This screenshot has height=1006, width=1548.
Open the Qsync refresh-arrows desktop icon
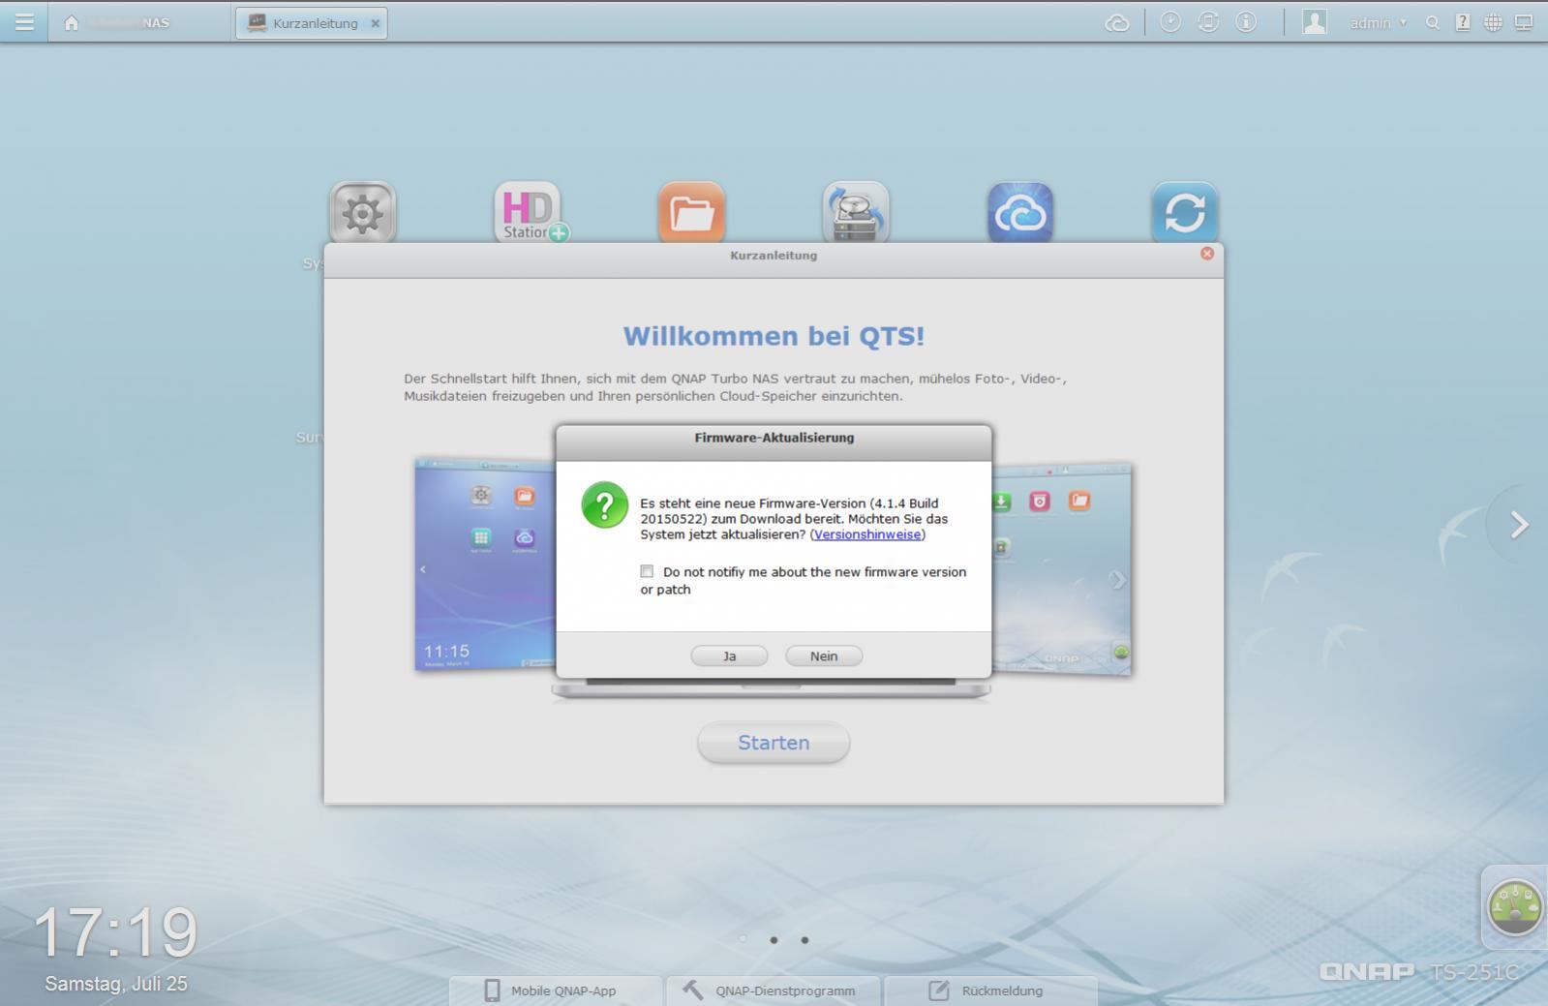point(1185,212)
